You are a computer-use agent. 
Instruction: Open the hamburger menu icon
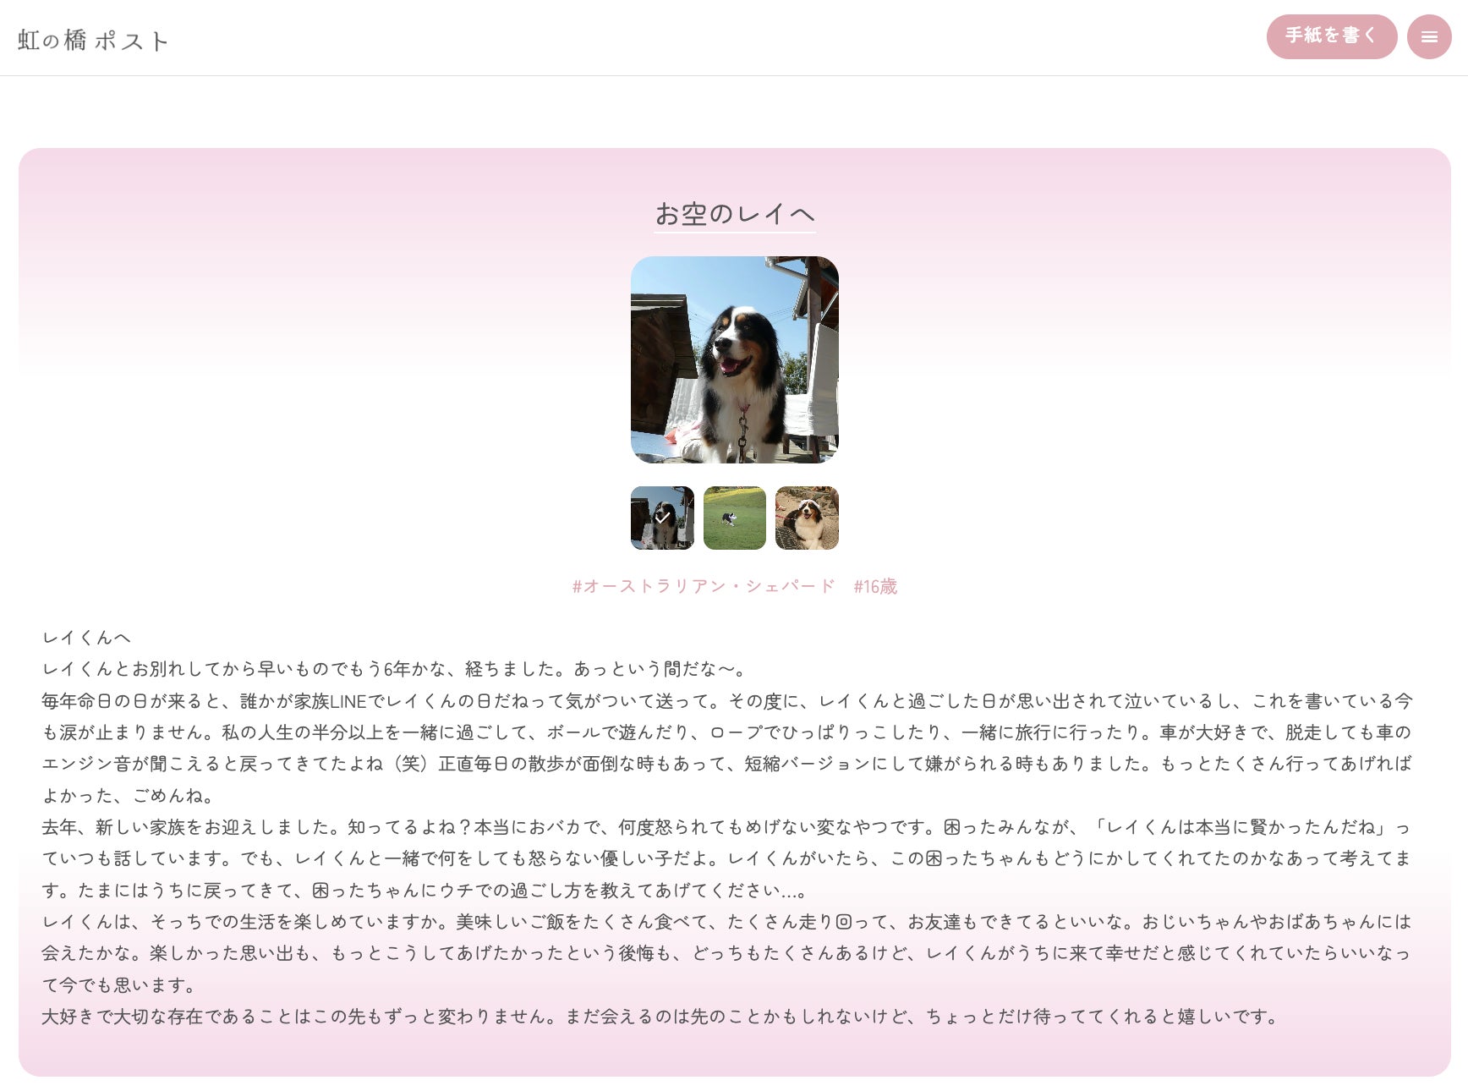[x=1429, y=37]
